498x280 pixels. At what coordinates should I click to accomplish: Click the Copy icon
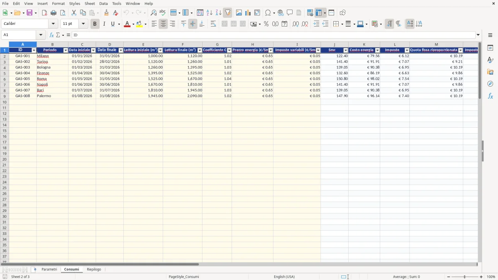click(83, 13)
